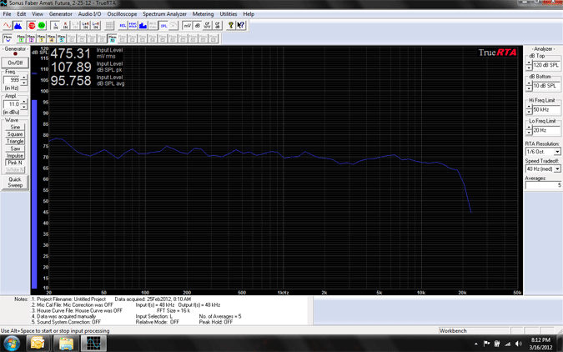Click the yellow question mark help icon
Screen dimensions: 563x352
231,26
